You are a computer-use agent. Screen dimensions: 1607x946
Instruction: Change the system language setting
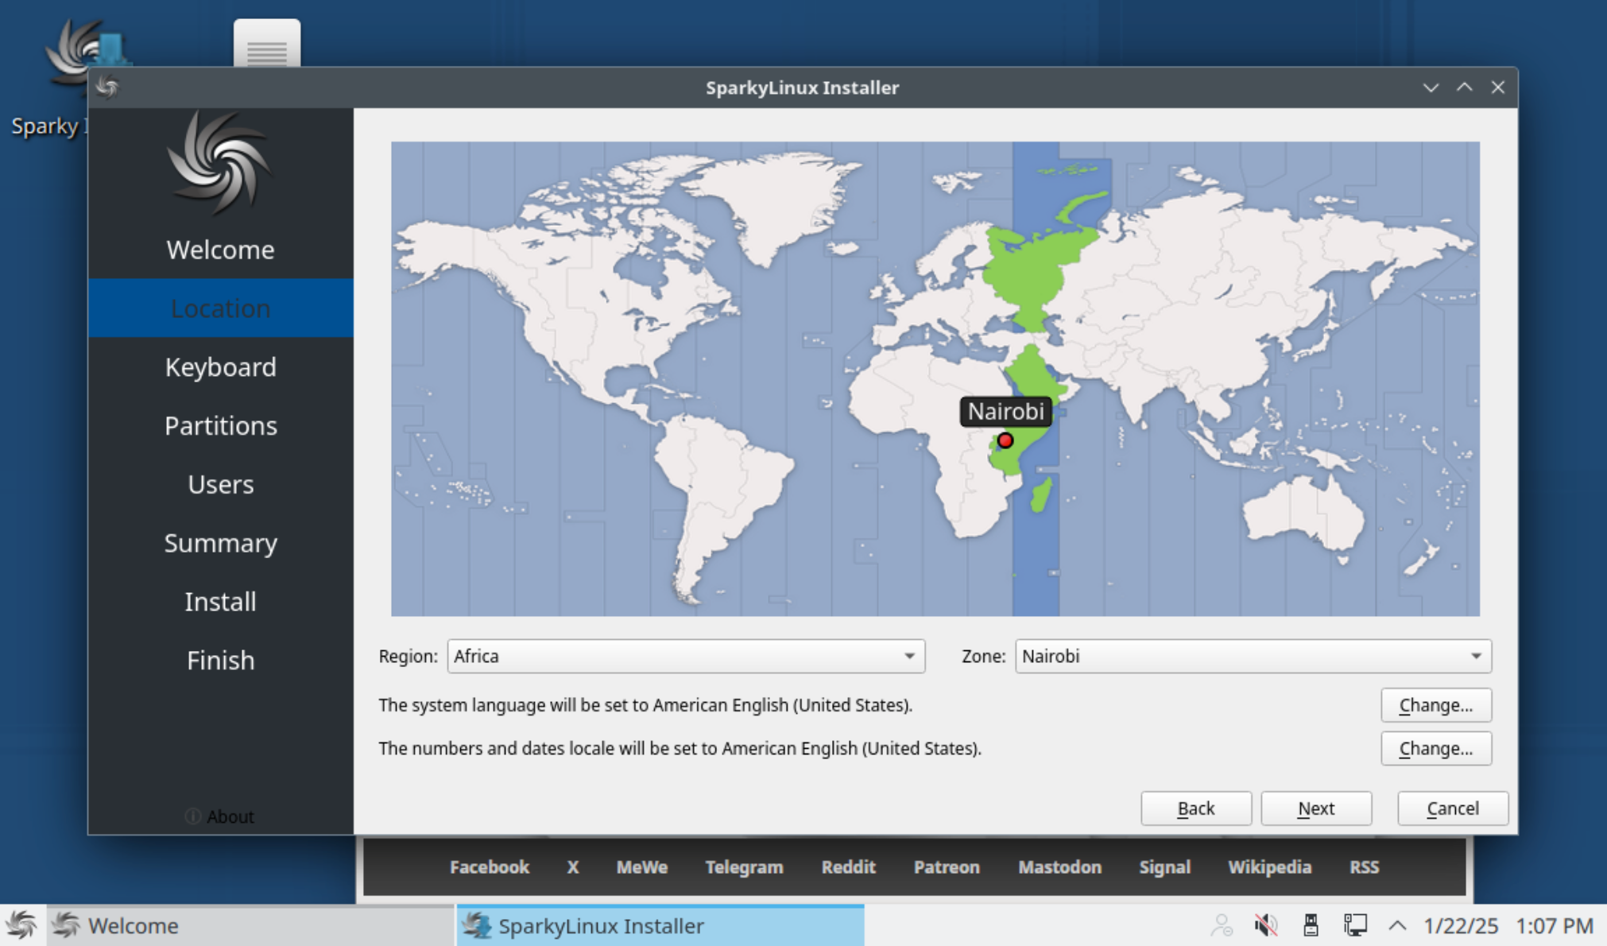1435,704
